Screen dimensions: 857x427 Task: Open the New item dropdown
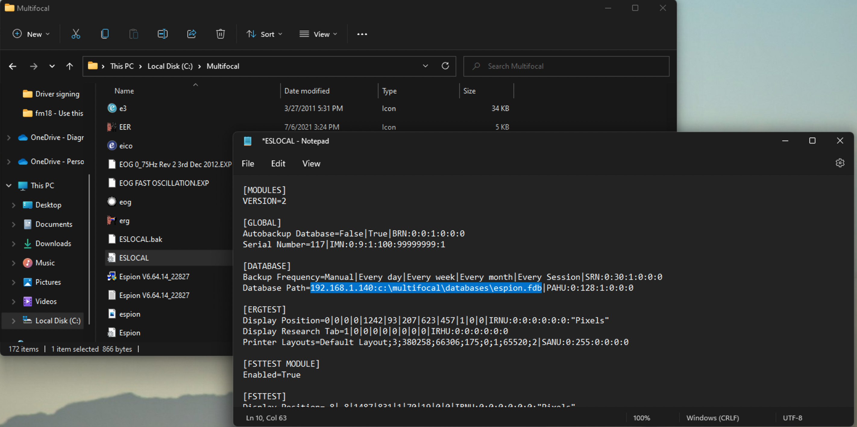(x=31, y=34)
